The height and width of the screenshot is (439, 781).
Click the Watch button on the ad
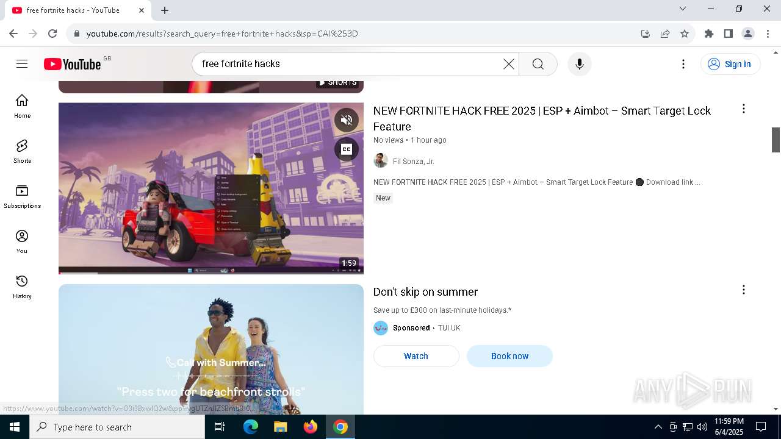416,356
